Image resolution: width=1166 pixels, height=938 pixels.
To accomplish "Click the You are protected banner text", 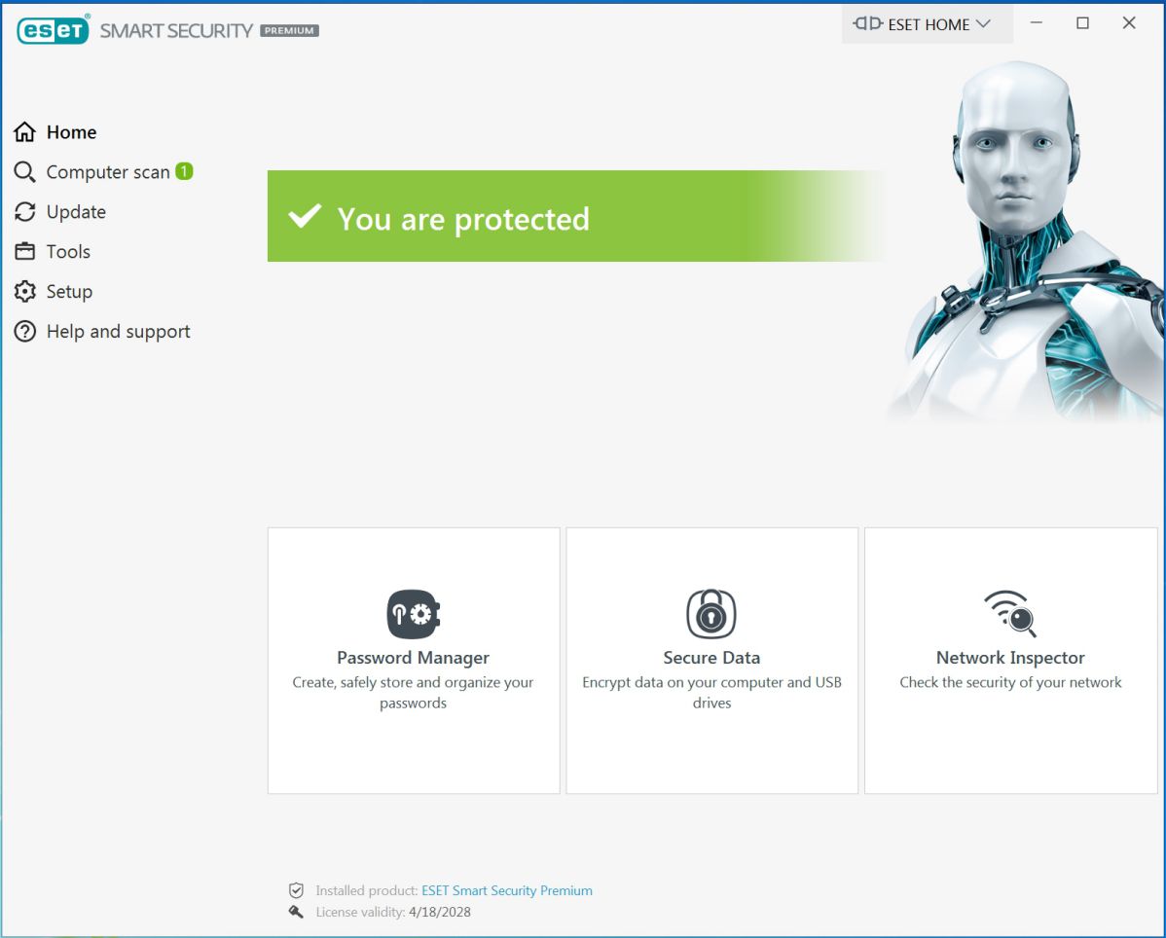I will (463, 219).
